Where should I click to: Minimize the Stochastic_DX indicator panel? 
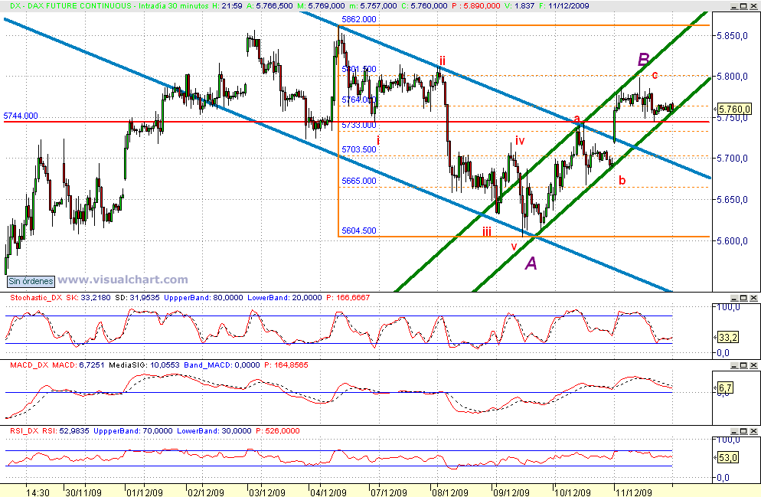735,298
